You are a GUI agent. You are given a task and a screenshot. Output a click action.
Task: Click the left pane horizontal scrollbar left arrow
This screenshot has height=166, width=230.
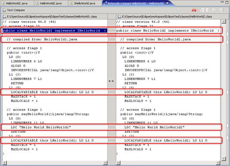click(5, 163)
